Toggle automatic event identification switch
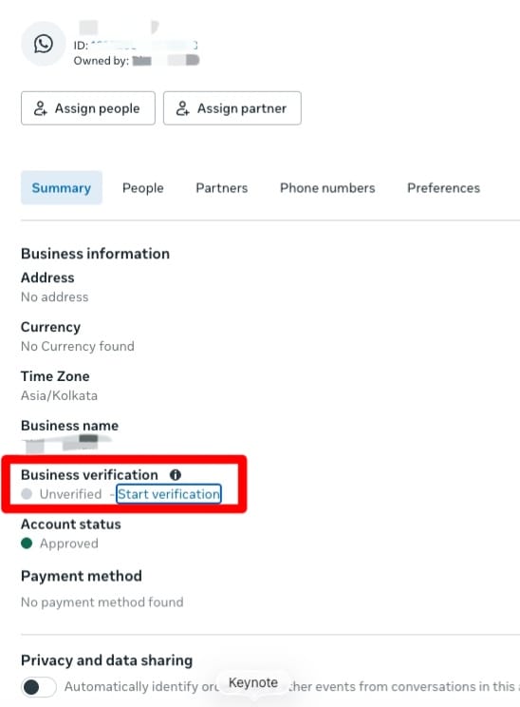520x707 pixels. click(x=39, y=687)
